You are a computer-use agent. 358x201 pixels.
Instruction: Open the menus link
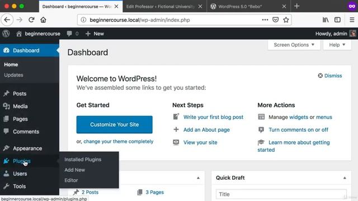[x=324, y=117]
